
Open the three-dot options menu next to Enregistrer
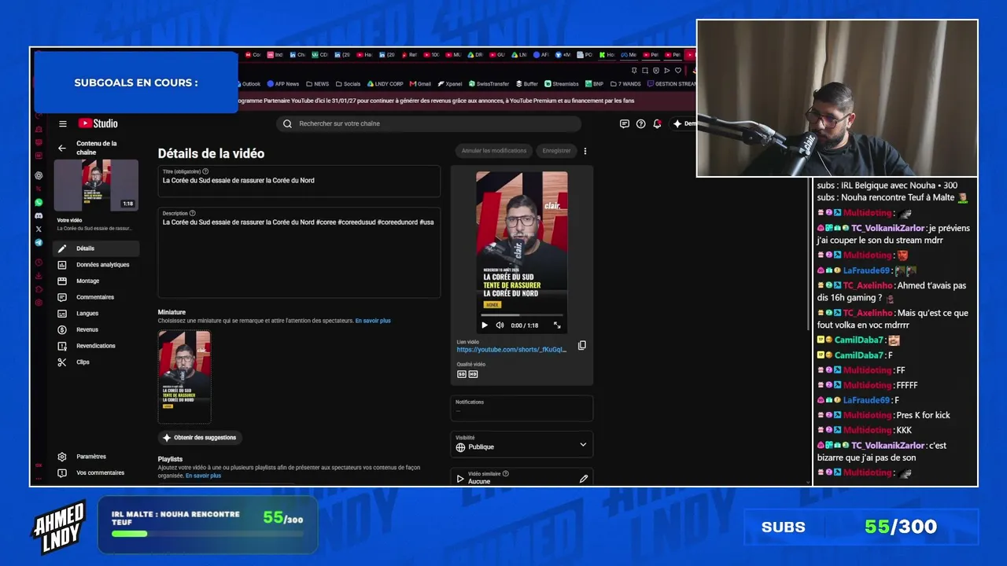tap(585, 151)
